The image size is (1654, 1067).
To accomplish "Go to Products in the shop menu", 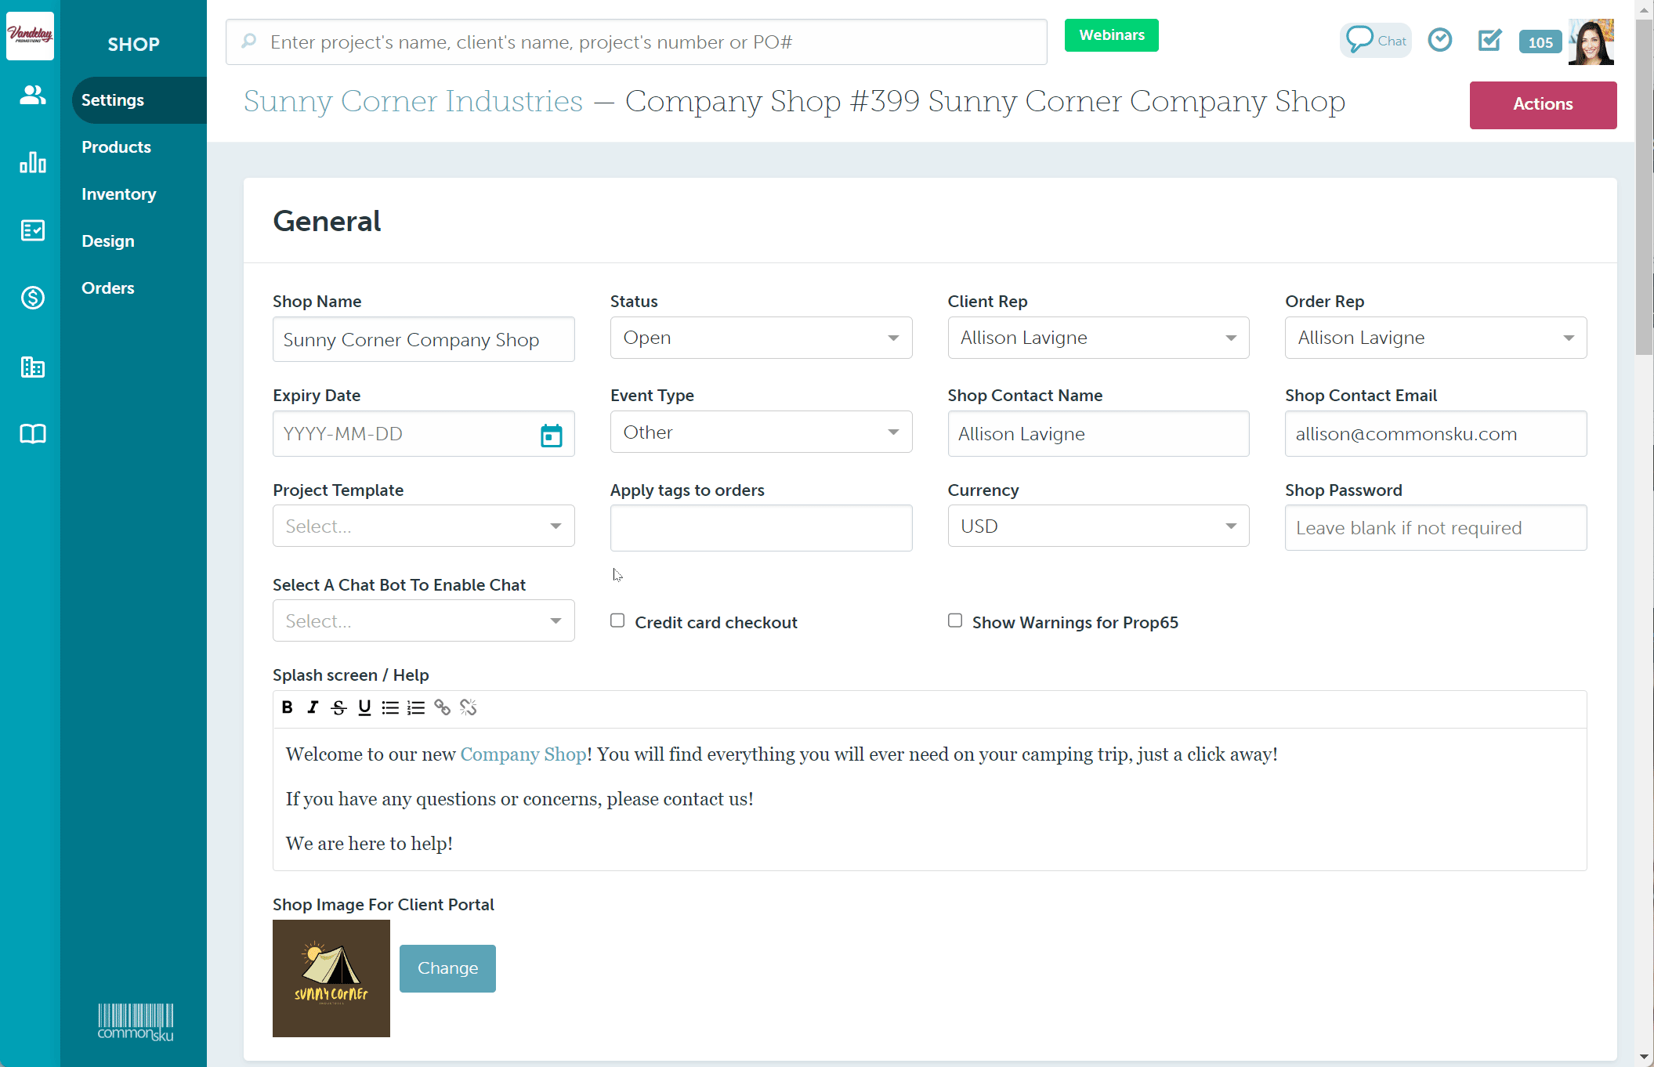I will (116, 147).
